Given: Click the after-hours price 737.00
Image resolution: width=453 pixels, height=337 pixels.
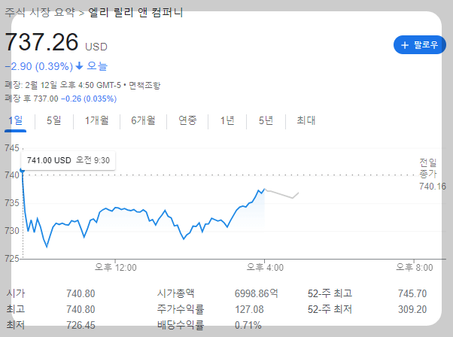Looking at the screenshot, I should (x=46, y=99).
